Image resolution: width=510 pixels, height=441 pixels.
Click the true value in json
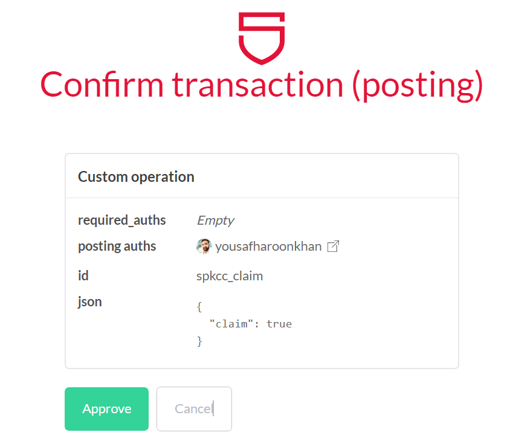point(279,324)
